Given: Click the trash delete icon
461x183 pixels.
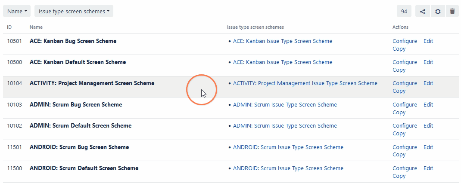Looking at the screenshot, I should click(x=452, y=11).
